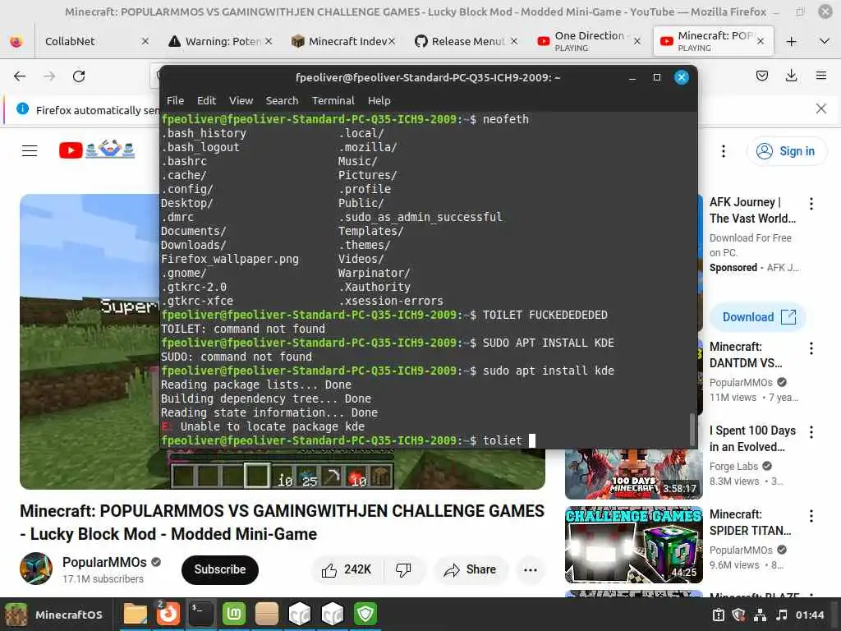Share the video
Screen dimensions: 841x631
(471, 569)
